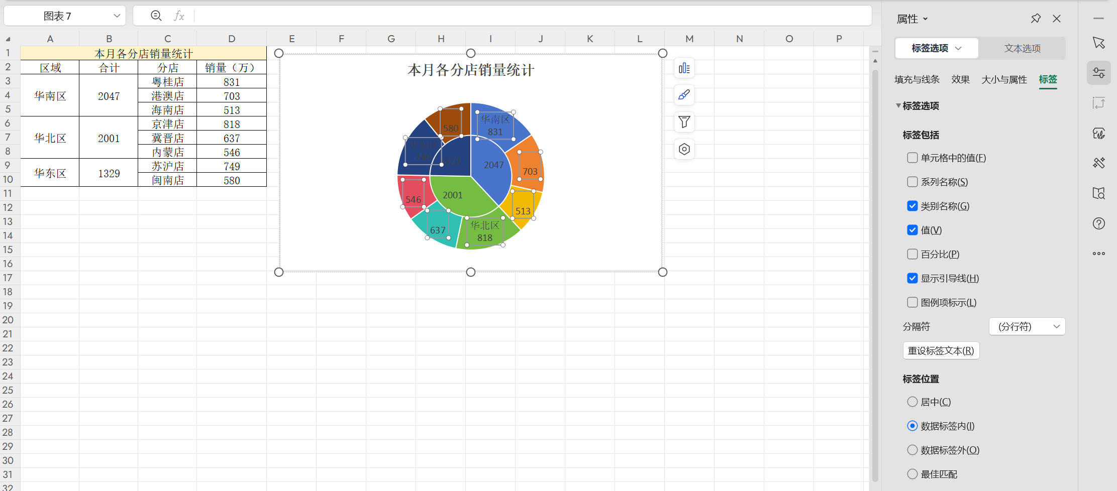Open the chart filter funnel button
The image size is (1117, 491).
tap(684, 122)
